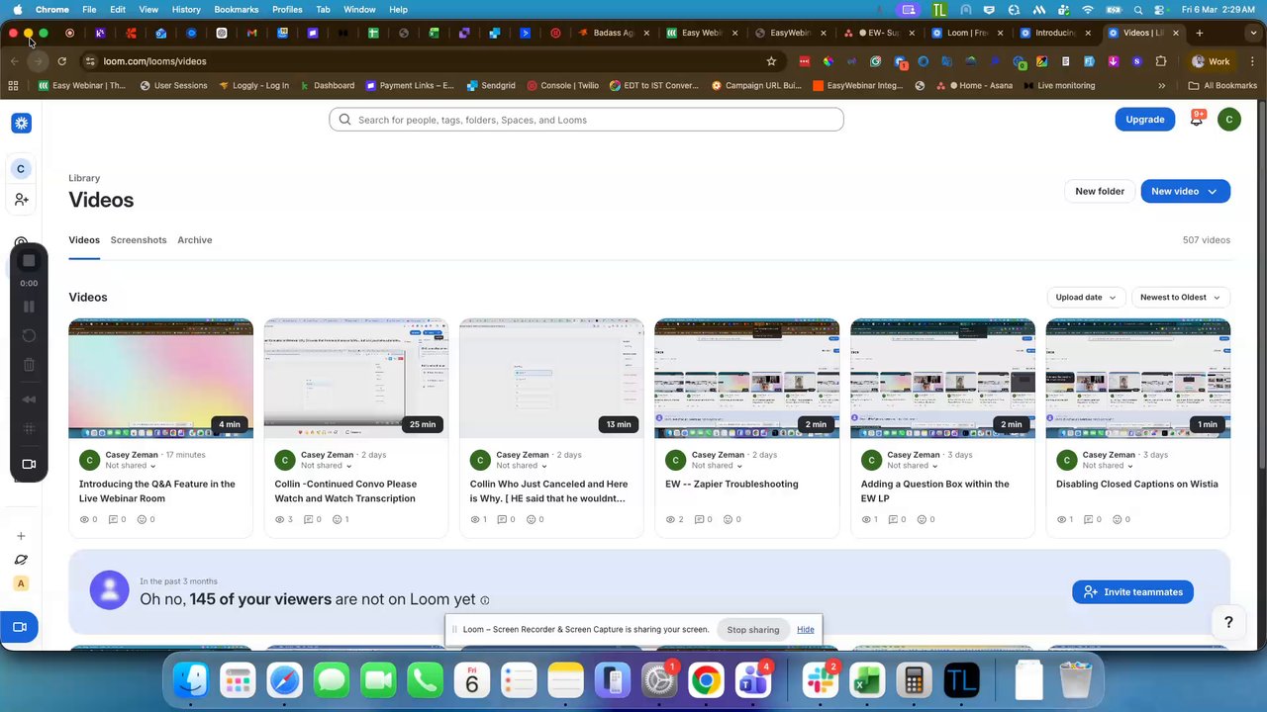Delete recording via the trash icon in control bar
Viewport: 1267px width, 712px height.
(x=29, y=365)
